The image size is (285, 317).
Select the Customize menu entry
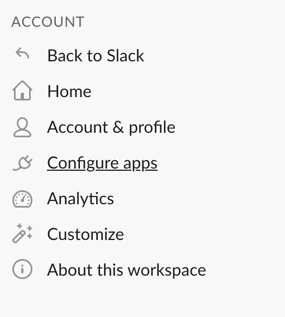(85, 234)
